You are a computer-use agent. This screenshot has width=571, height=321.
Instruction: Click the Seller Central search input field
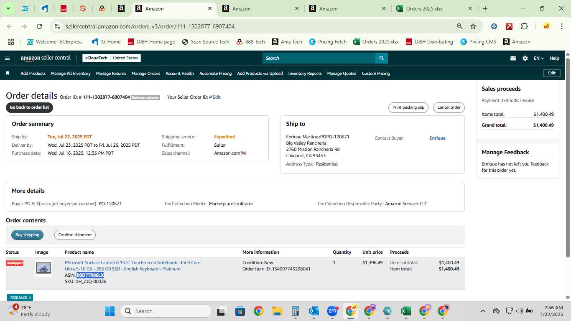[319, 58]
